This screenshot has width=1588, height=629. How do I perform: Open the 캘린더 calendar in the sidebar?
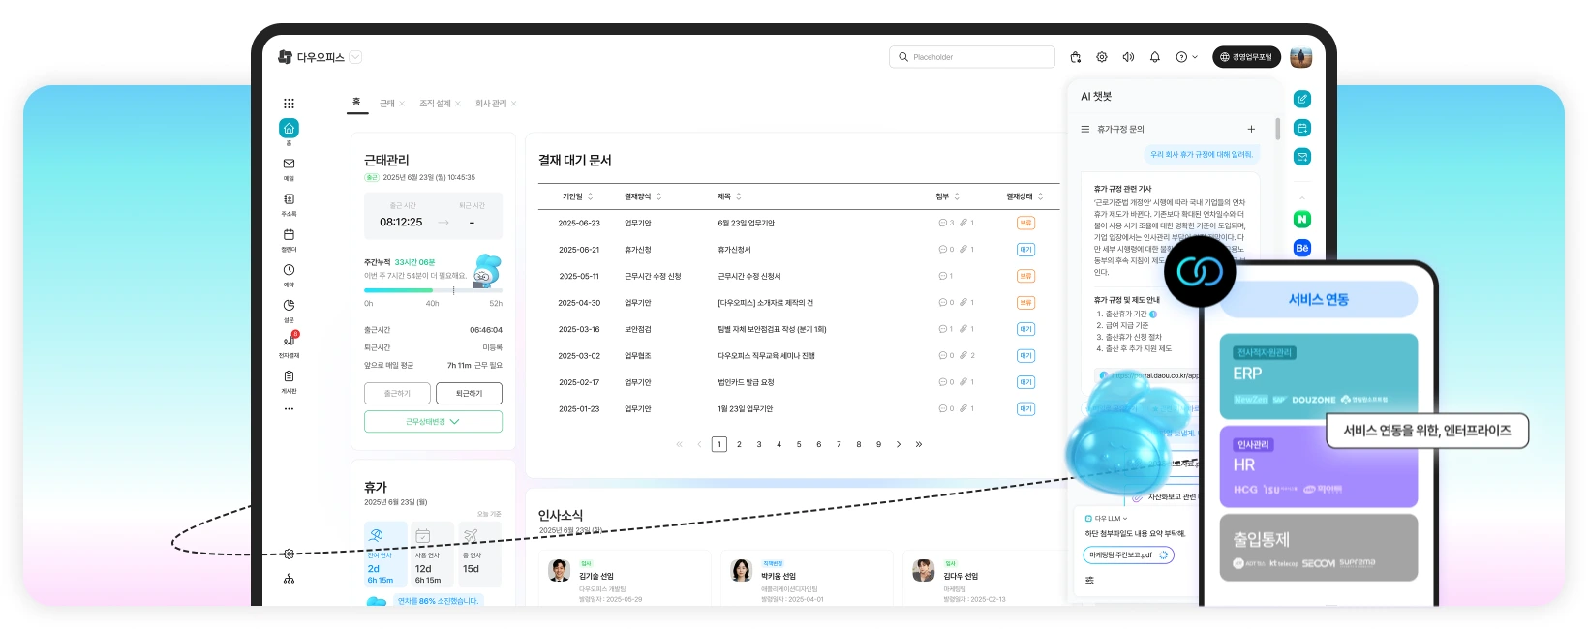[289, 235]
